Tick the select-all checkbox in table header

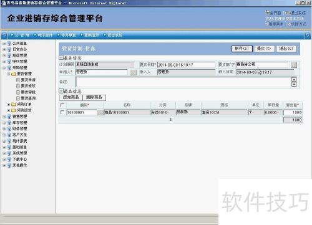pos(62,105)
